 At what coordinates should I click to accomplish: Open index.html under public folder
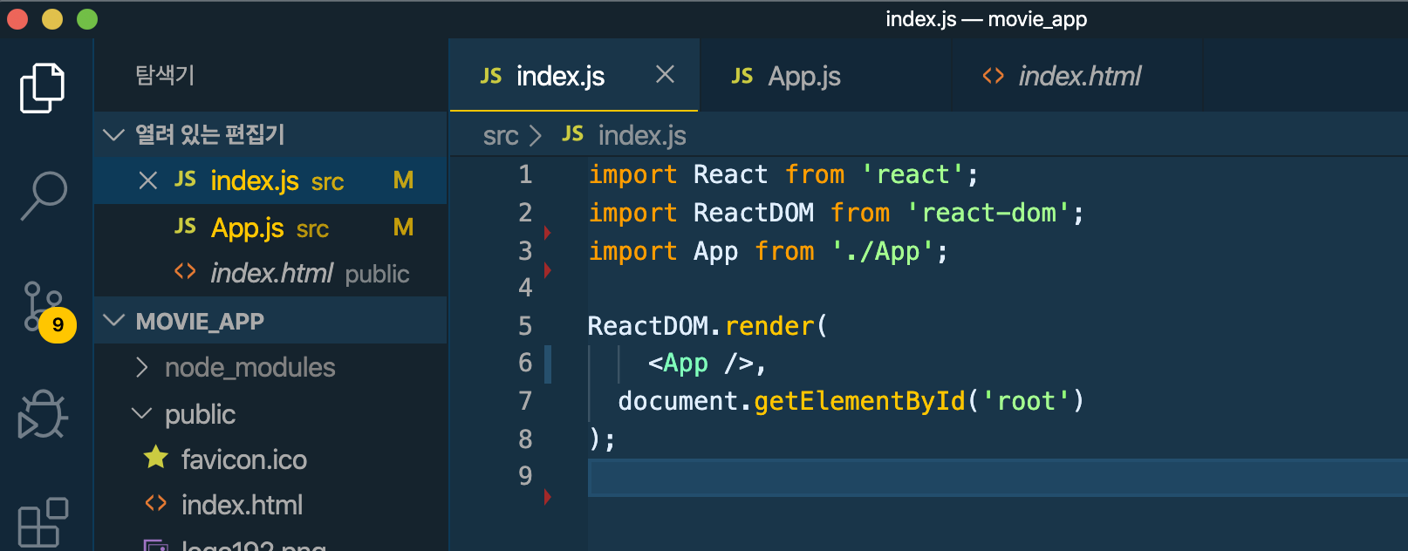point(270,505)
